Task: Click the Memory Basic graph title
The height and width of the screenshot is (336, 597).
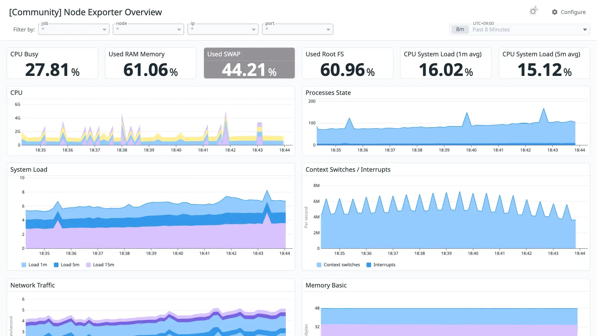Action: tap(326, 285)
